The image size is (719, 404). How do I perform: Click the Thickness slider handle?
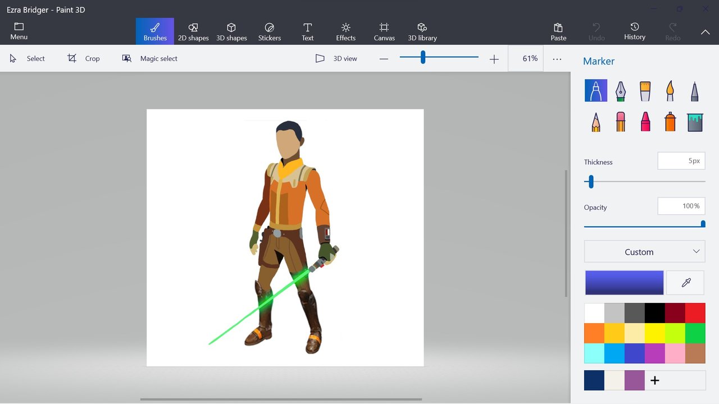click(591, 182)
